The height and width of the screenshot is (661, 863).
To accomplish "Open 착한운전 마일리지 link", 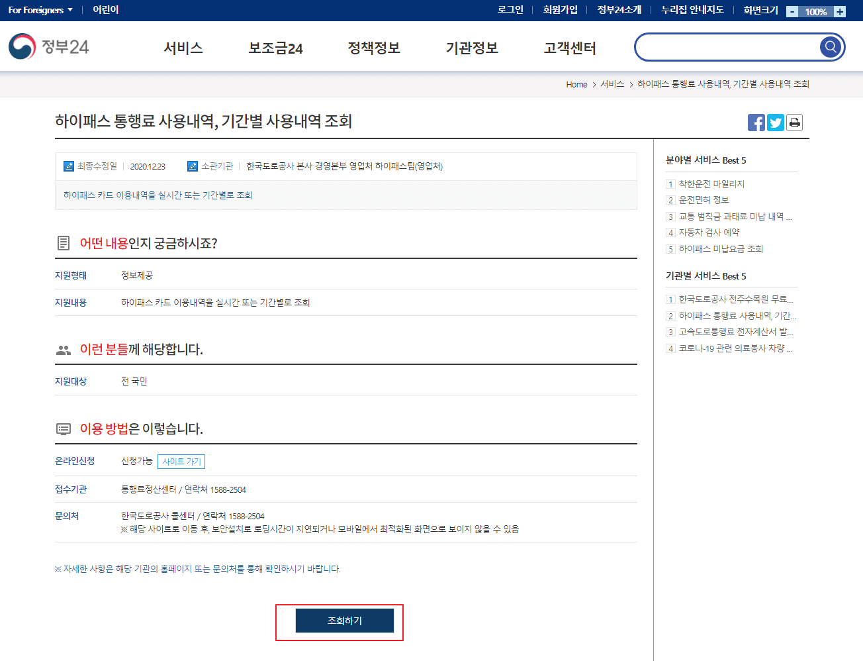I will pyautogui.click(x=711, y=184).
